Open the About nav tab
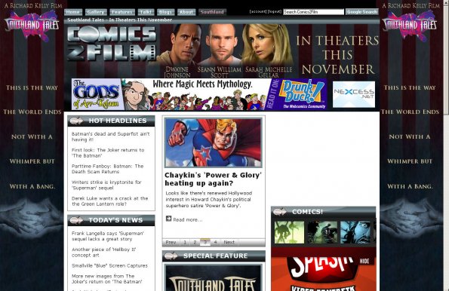 (x=186, y=12)
